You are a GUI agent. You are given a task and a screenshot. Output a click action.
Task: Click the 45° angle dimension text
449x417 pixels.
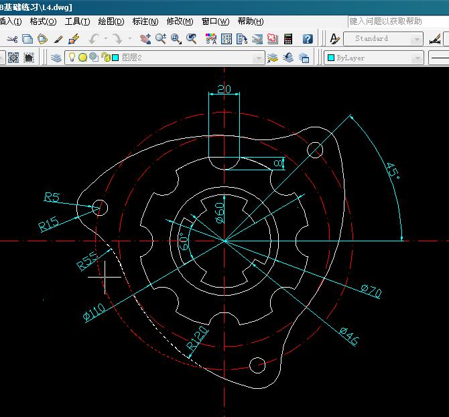392,171
